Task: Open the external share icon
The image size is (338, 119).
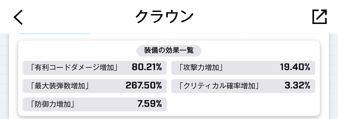Action: pyautogui.click(x=320, y=17)
